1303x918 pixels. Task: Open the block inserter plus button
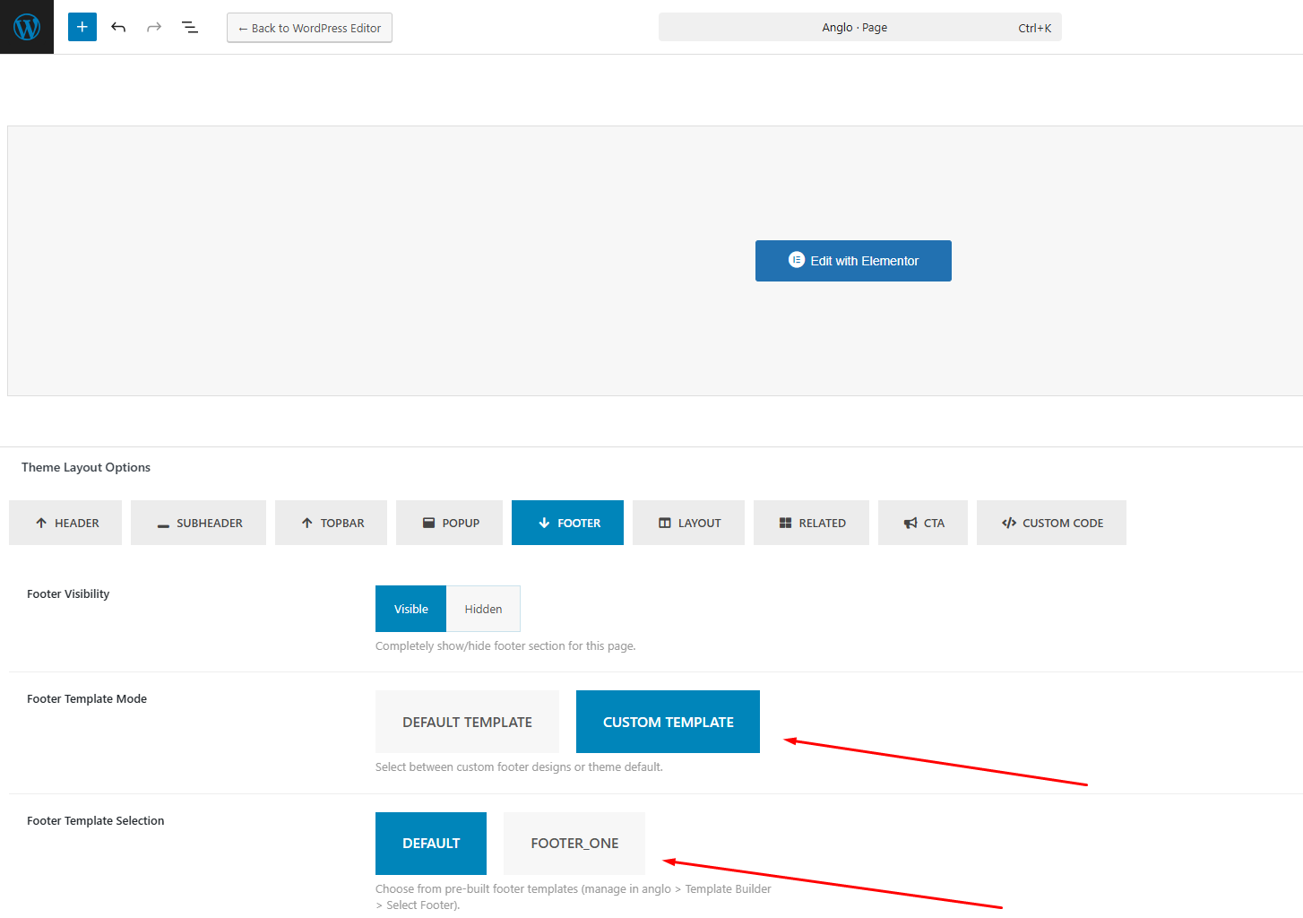tap(82, 27)
